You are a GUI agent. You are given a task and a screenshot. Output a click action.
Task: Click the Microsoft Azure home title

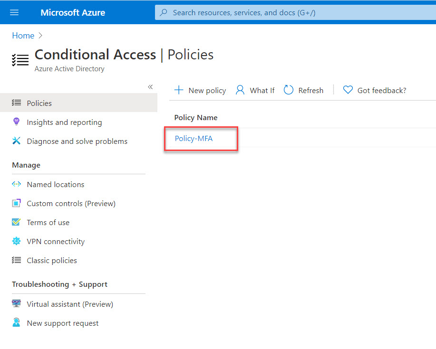pyautogui.click(x=73, y=13)
